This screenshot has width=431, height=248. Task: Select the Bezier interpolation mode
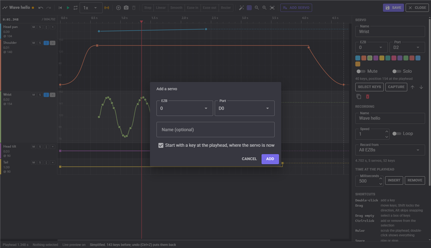pos(226,8)
